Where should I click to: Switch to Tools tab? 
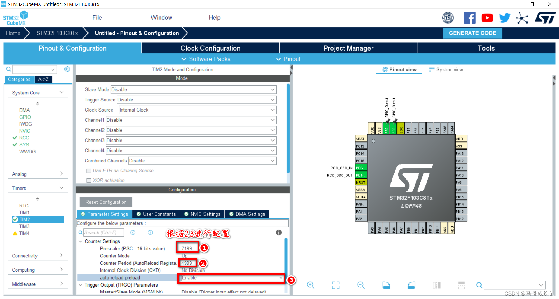[x=486, y=48]
